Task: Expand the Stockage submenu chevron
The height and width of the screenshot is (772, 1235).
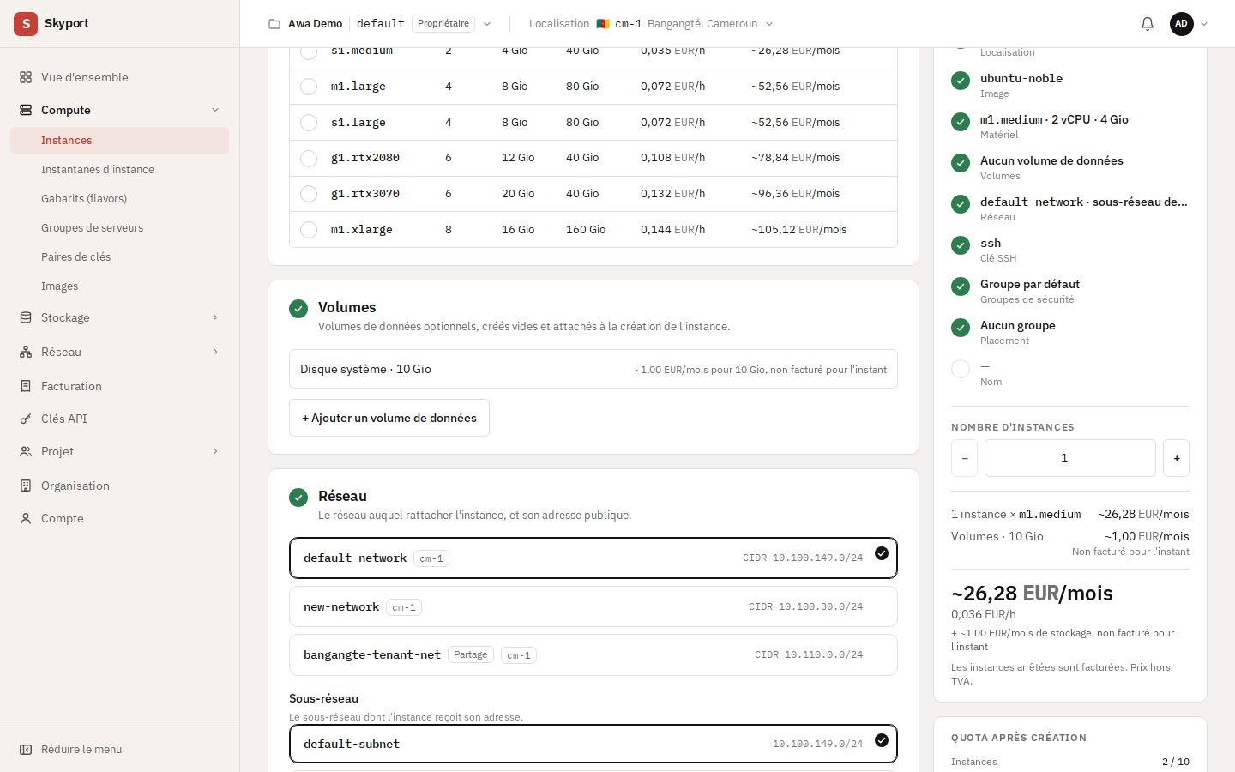Action: click(x=215, y=317)
